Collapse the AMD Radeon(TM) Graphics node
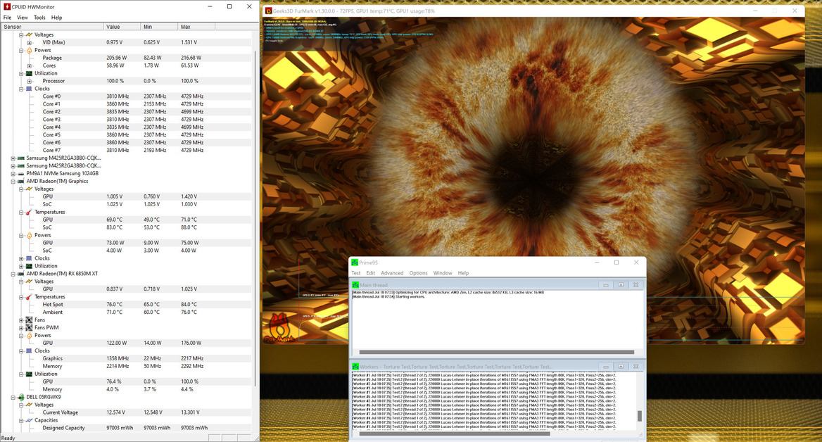This screenshot has width=822, height=442. click(x=13, y=182)
